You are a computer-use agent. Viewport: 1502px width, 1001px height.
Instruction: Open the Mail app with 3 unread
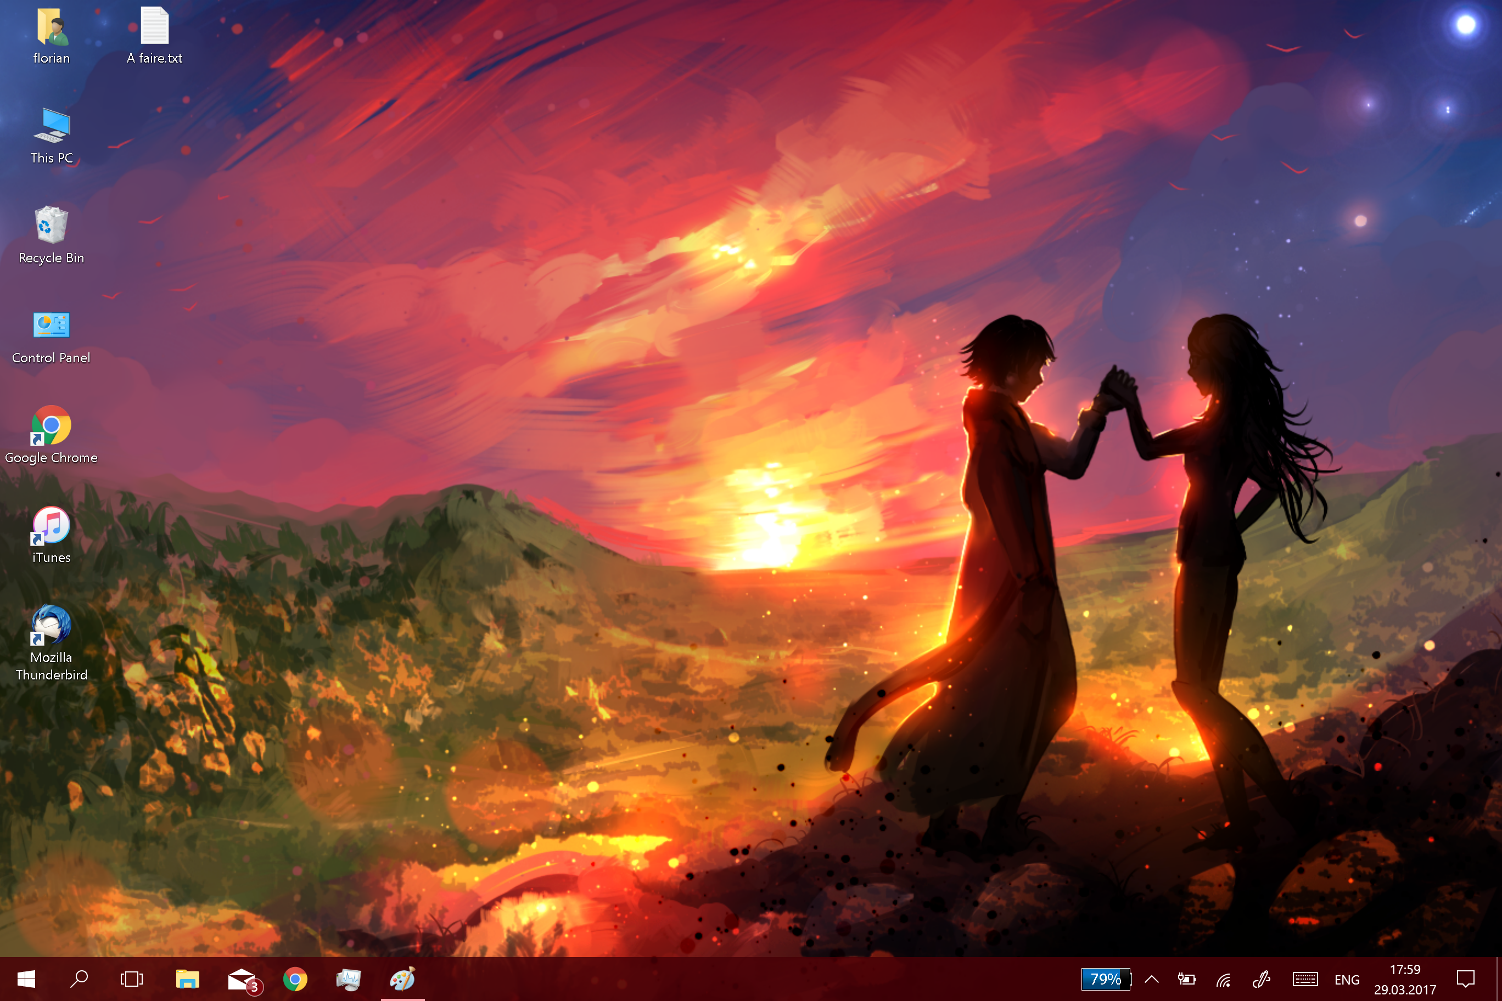243,978
